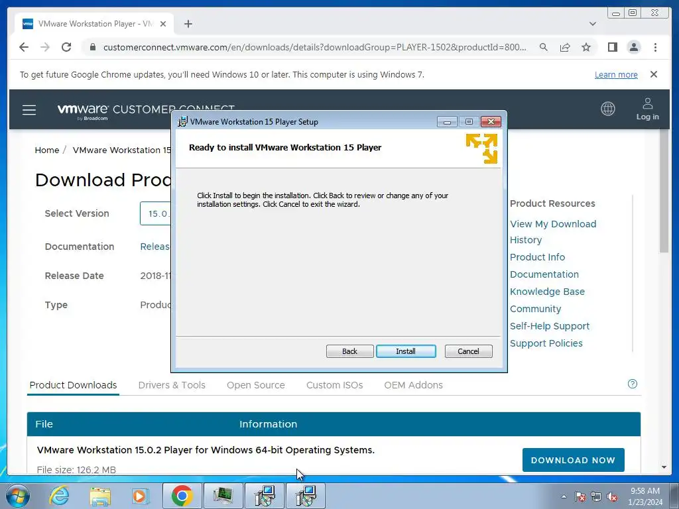
Task: Click the scrollbar down arrow
Action: point(664,467)
